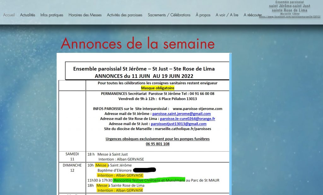Click Activités des paroisses menu

(x=125, y=15)
